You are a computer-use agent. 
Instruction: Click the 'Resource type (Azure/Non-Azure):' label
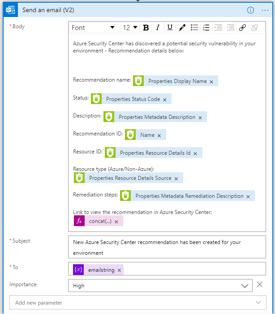click(114, 169)
